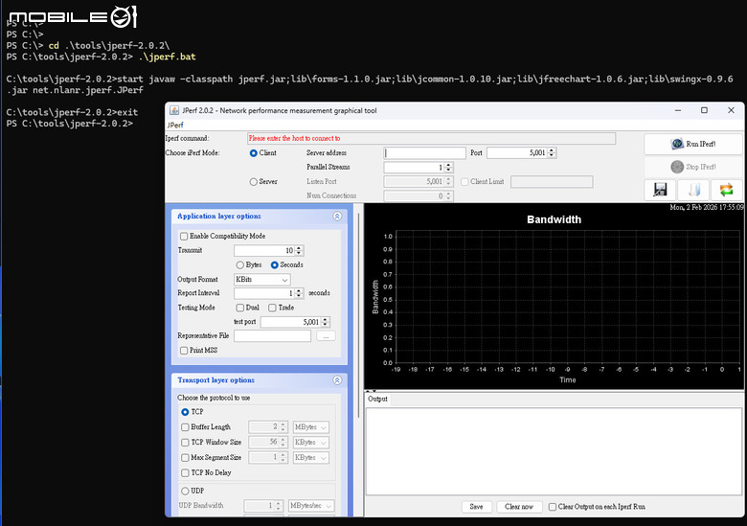Click the representative file browse button
The width and height of the screenshot is (747, 526).
coord(326,336)
